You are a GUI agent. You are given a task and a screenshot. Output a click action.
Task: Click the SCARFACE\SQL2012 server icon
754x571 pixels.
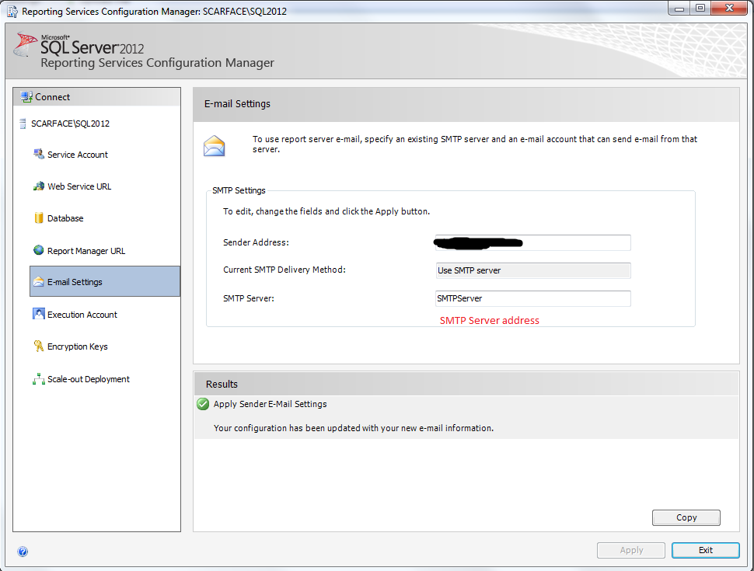[x=23, y=124]
